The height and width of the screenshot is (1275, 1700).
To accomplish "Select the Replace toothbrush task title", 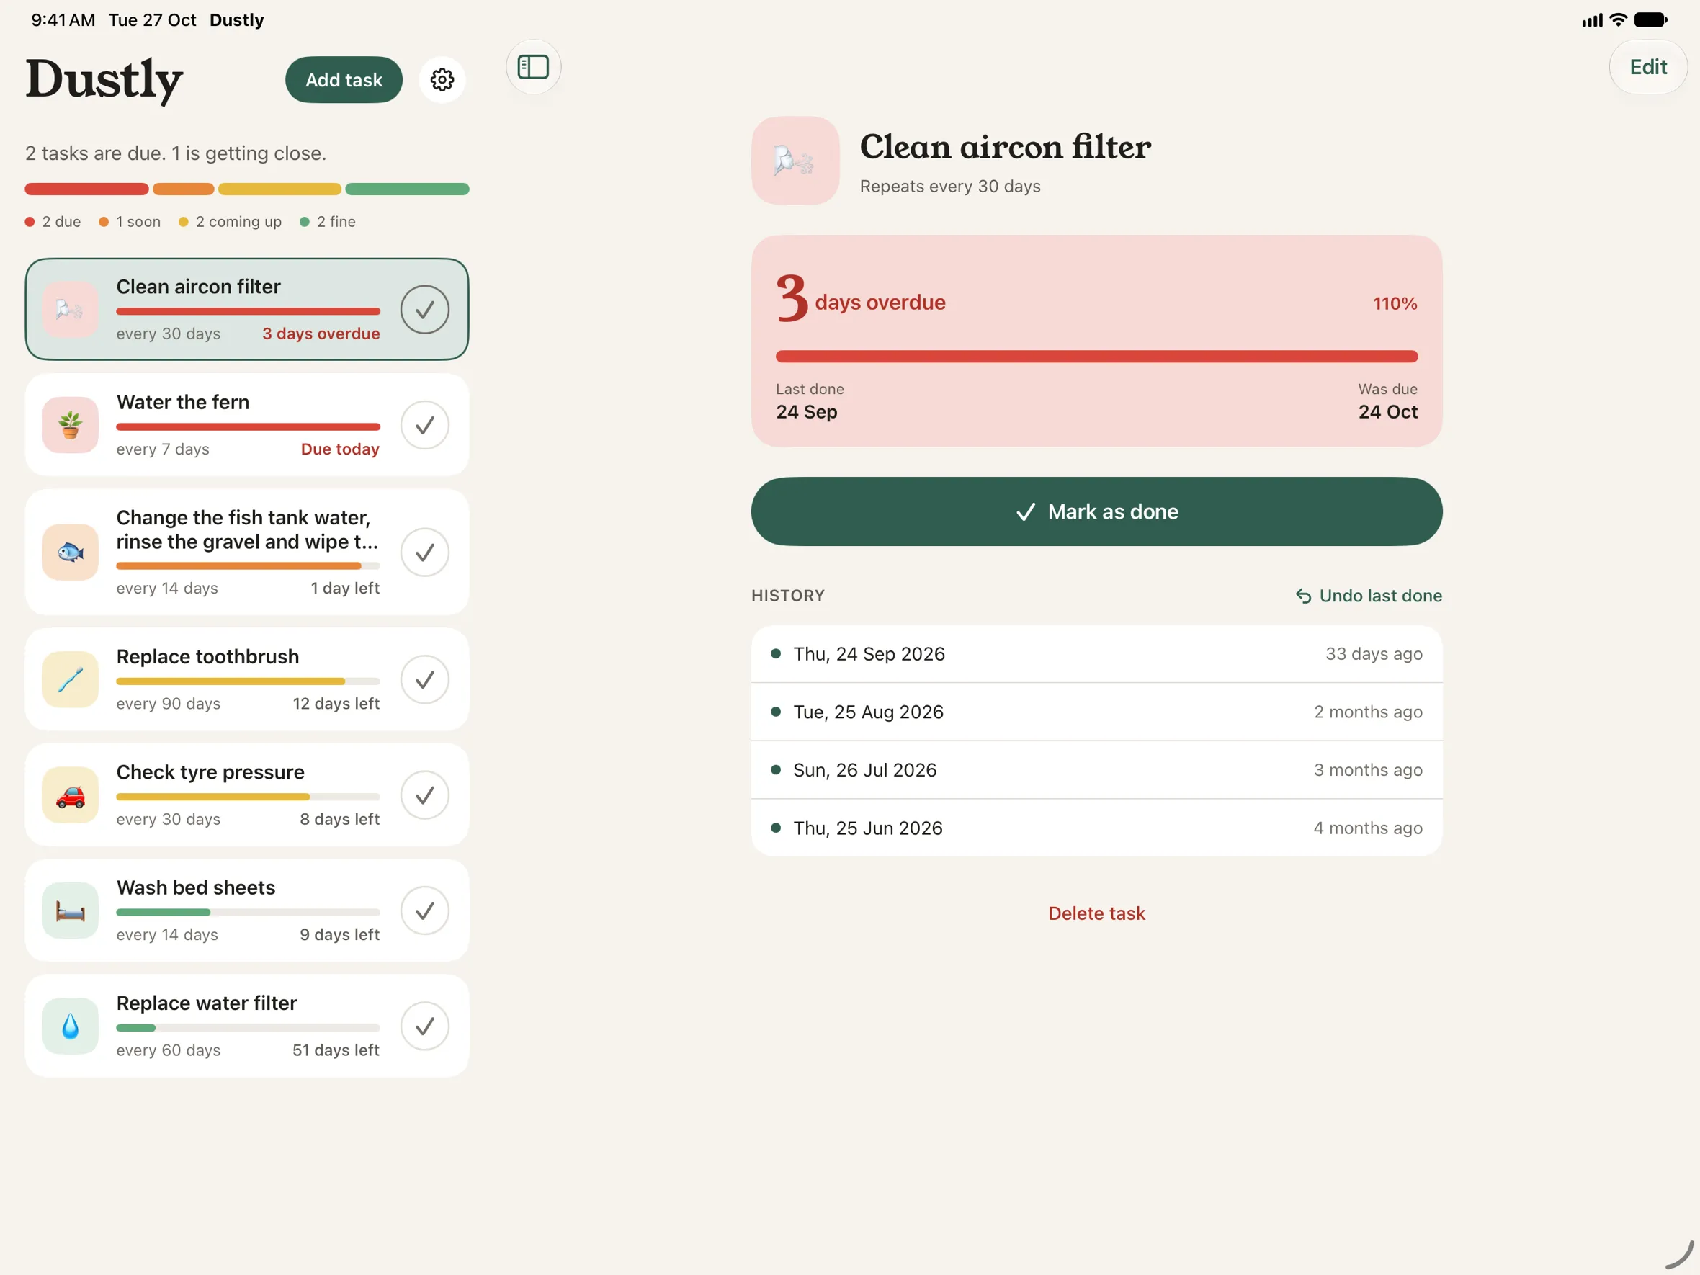I will (x=207, y=656).
